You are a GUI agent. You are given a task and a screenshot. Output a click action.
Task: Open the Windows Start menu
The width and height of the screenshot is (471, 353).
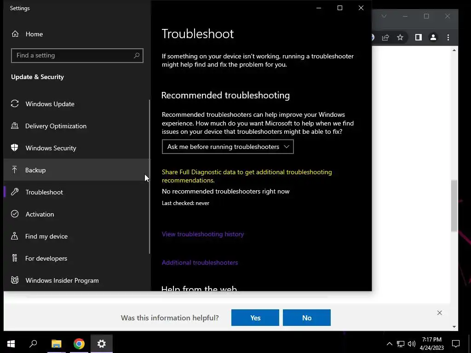(x=11, y=344)
